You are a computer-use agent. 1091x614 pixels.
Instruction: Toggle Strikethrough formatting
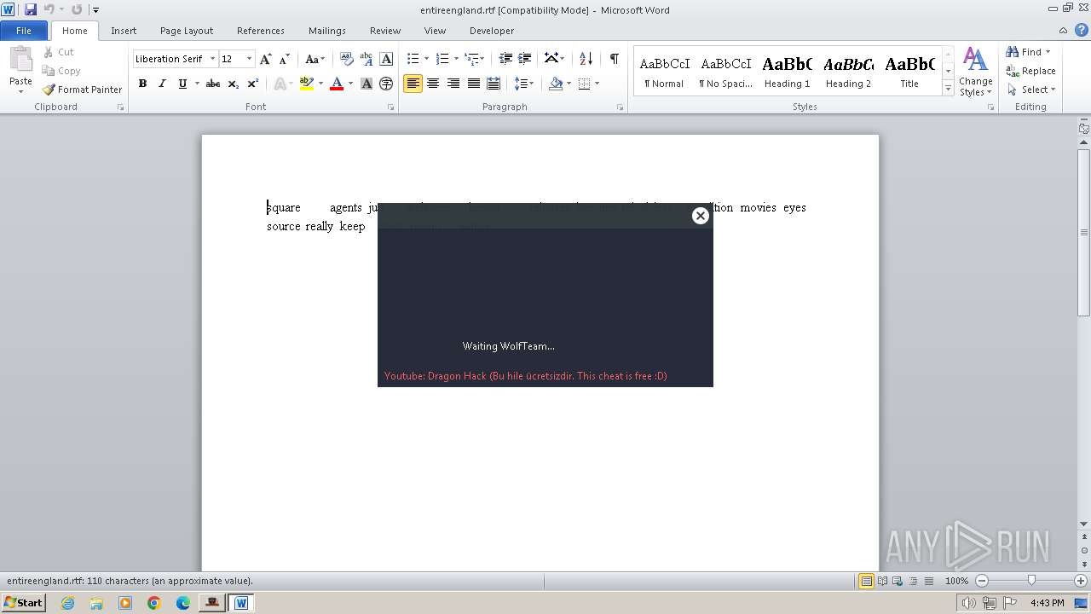[213, 84]
